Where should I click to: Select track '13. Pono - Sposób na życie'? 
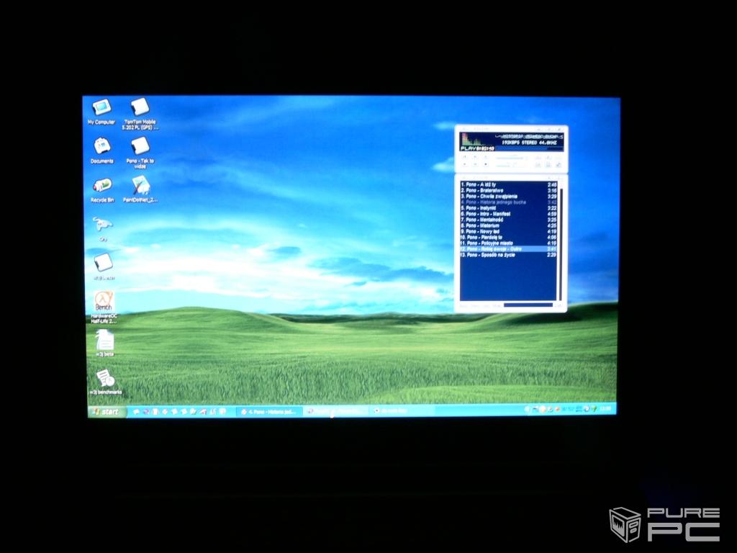508,255
